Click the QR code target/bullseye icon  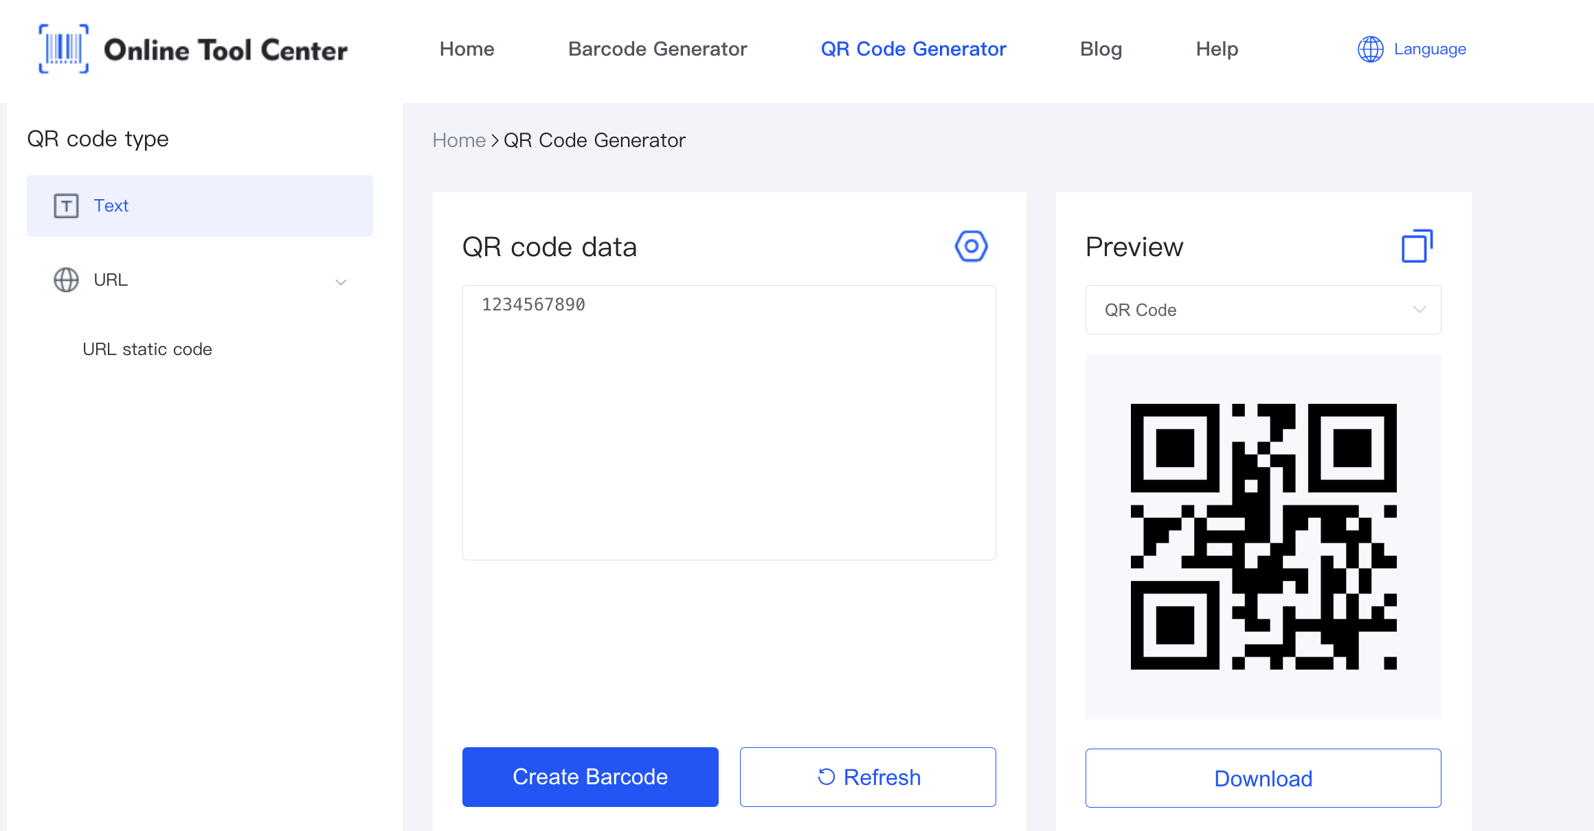pos(969,247)
